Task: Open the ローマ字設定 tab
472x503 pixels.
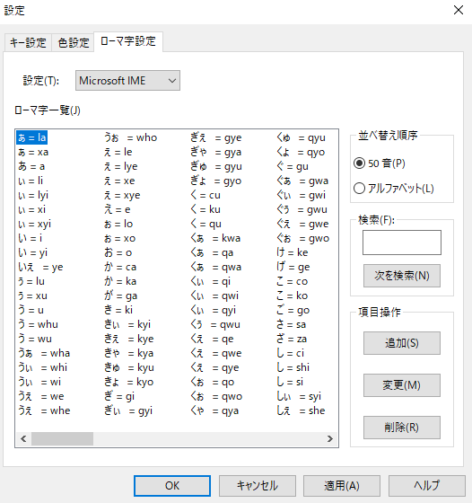Action: 128,41
